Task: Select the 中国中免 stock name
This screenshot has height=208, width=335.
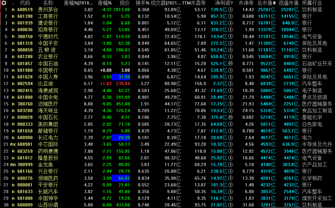Action: [48, 97]
